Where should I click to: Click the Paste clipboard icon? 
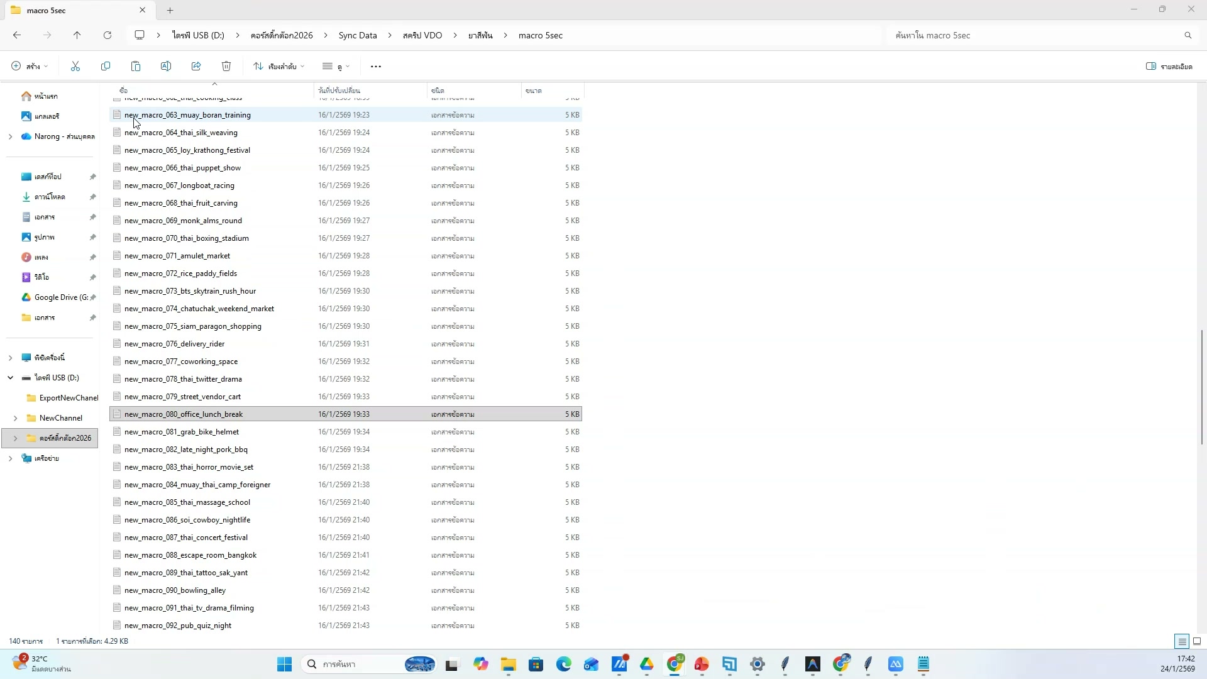click(136, 66)
